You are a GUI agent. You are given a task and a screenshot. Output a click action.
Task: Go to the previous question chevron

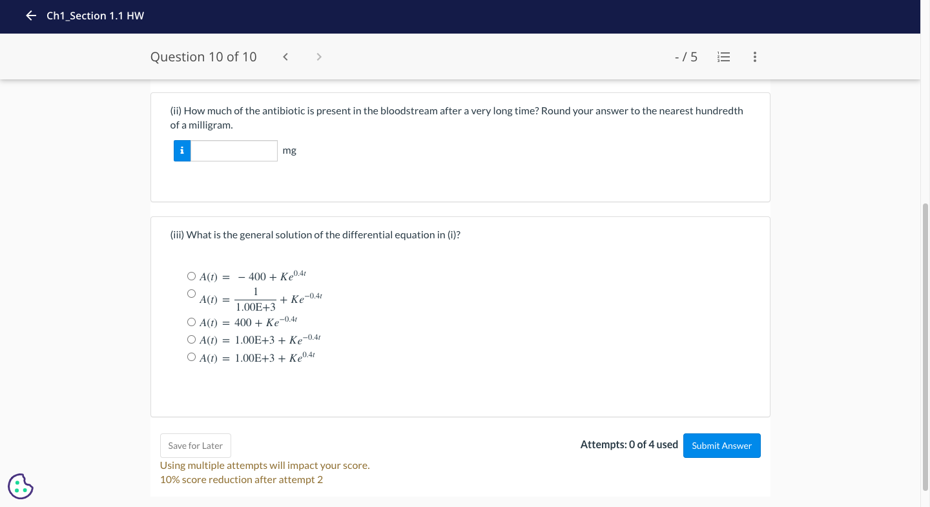pos(285,57)
